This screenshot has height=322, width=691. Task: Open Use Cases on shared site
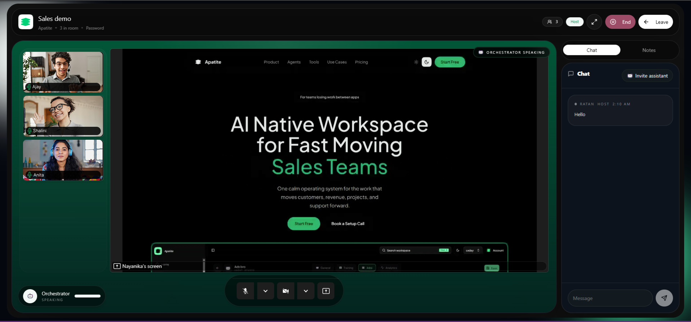[337, 62]
